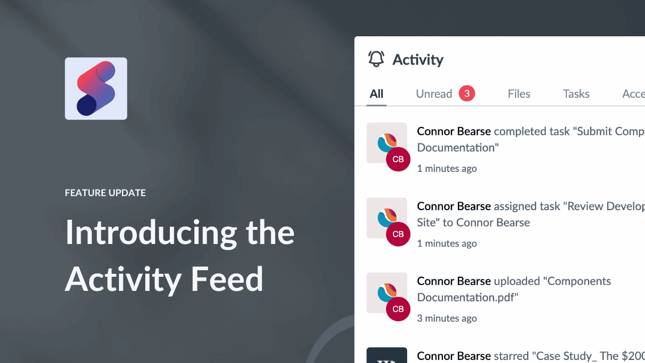The width and height of the screenshot is (645, 363).
Task: Switch to the All tab
Action: 376,93
